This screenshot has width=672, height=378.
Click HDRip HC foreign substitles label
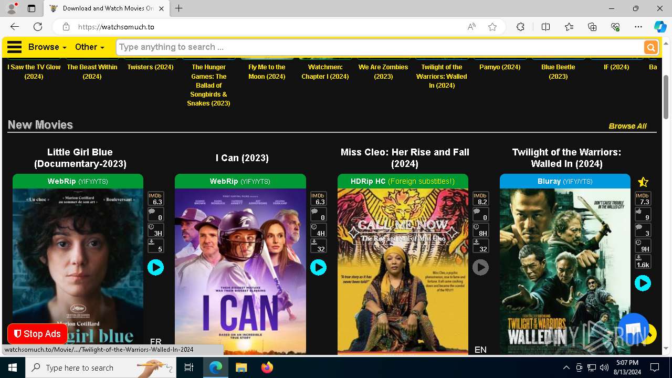403,181
